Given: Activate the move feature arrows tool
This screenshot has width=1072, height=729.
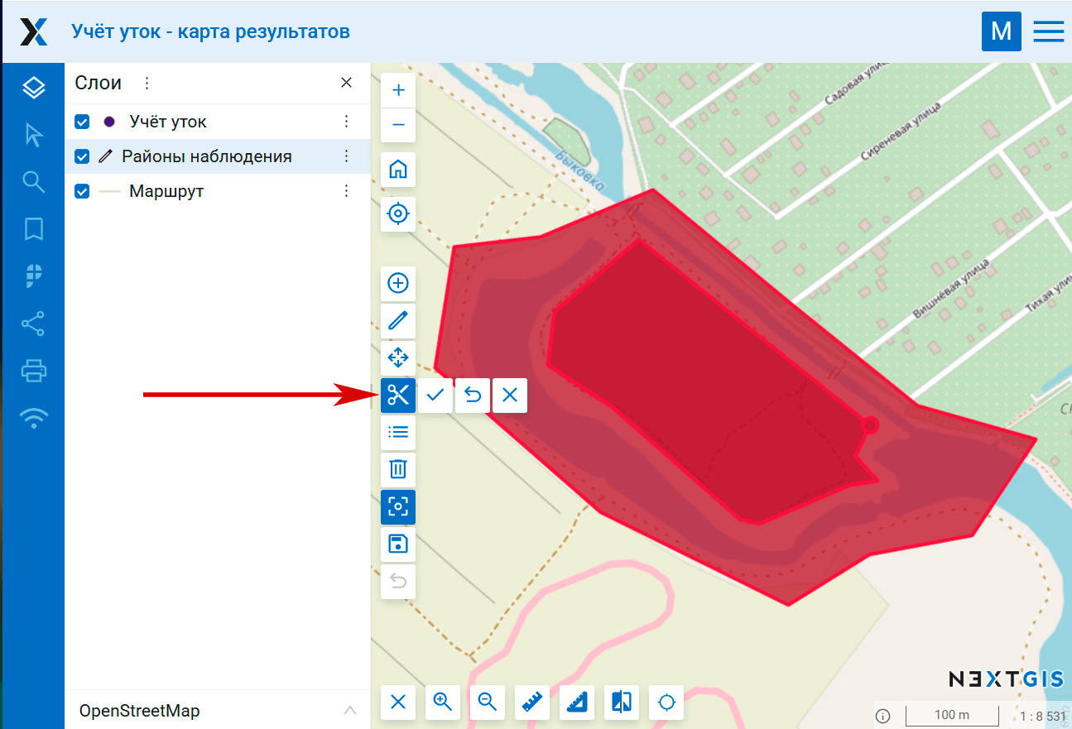Looking at the screenshot, I should click(x=398, y=358).
